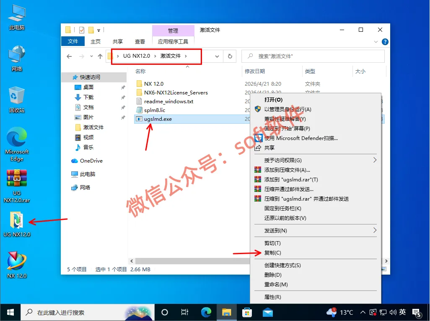
Task: Select 下载 in navigation pane
Action: 88,97
